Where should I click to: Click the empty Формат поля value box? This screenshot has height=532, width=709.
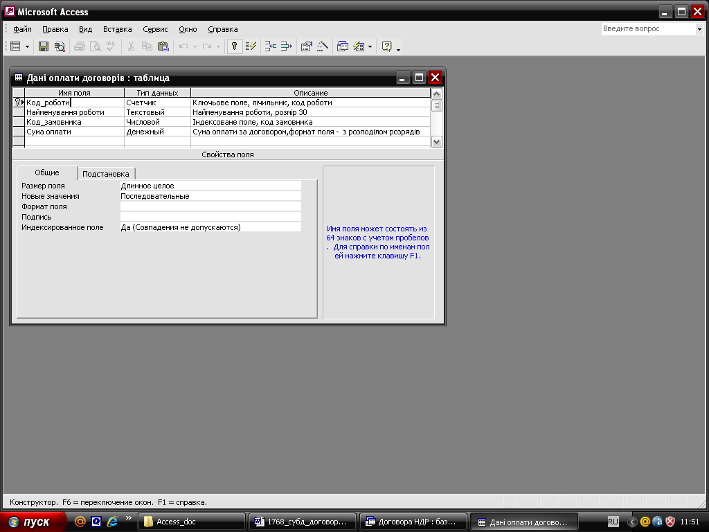tap(210, 206)
